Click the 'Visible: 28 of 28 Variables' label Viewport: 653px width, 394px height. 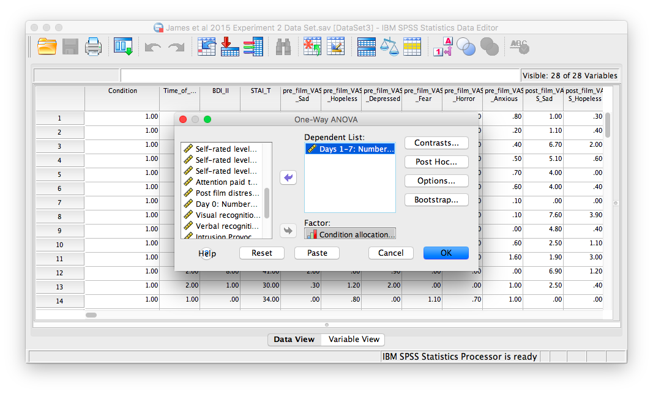click(x=570, y=75)
